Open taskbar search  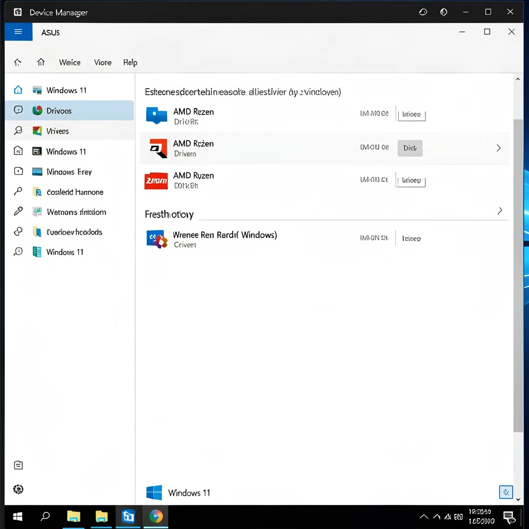point(45,517)
